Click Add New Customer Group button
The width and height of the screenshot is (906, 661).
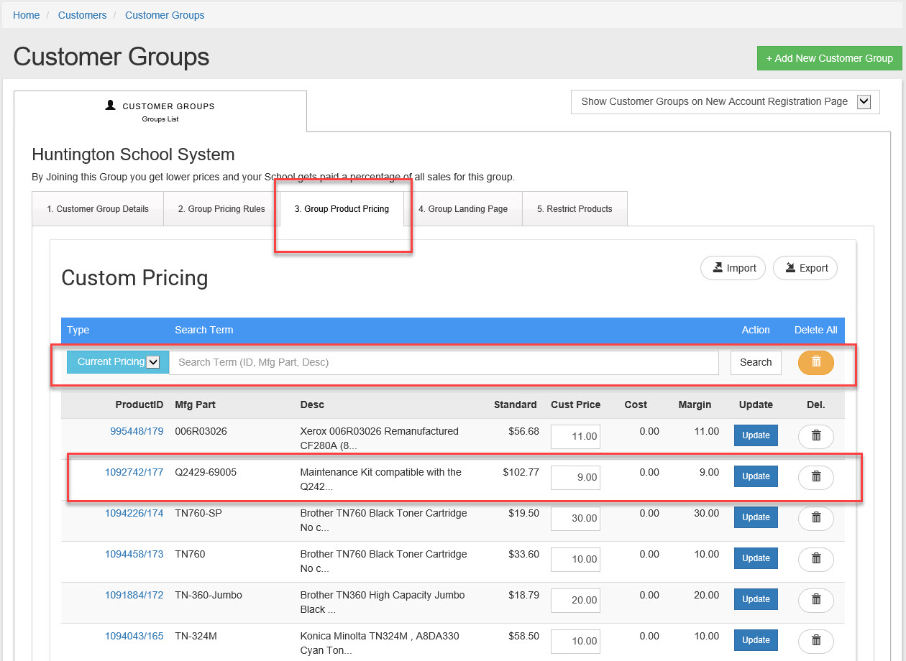(x=828, y=58)
